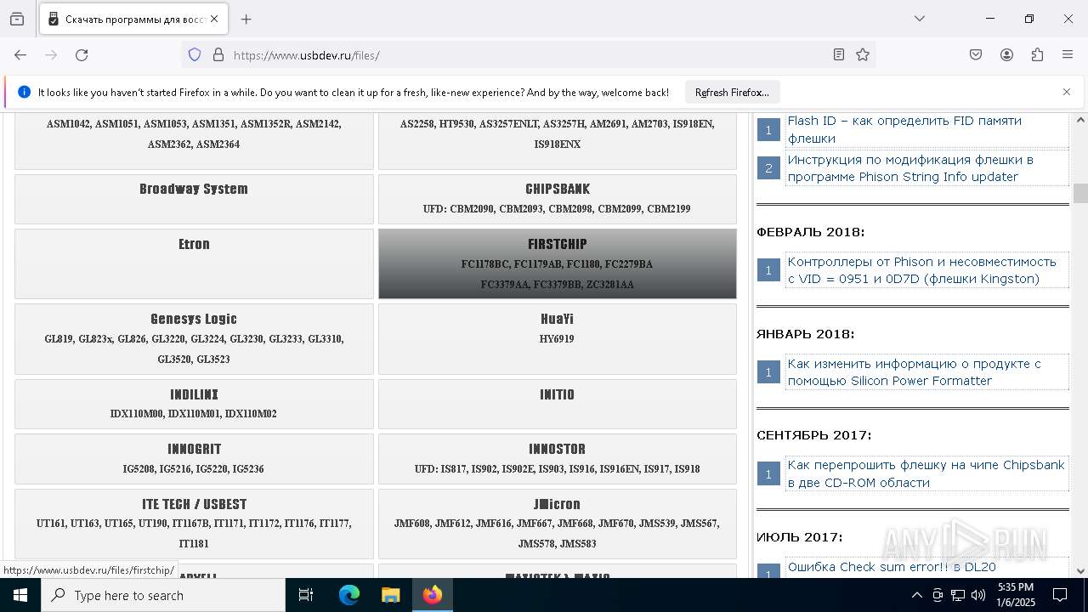This screenshot has height=612, width=1088.
Task: Reload the current page
Action: click(x=82, y=54)
